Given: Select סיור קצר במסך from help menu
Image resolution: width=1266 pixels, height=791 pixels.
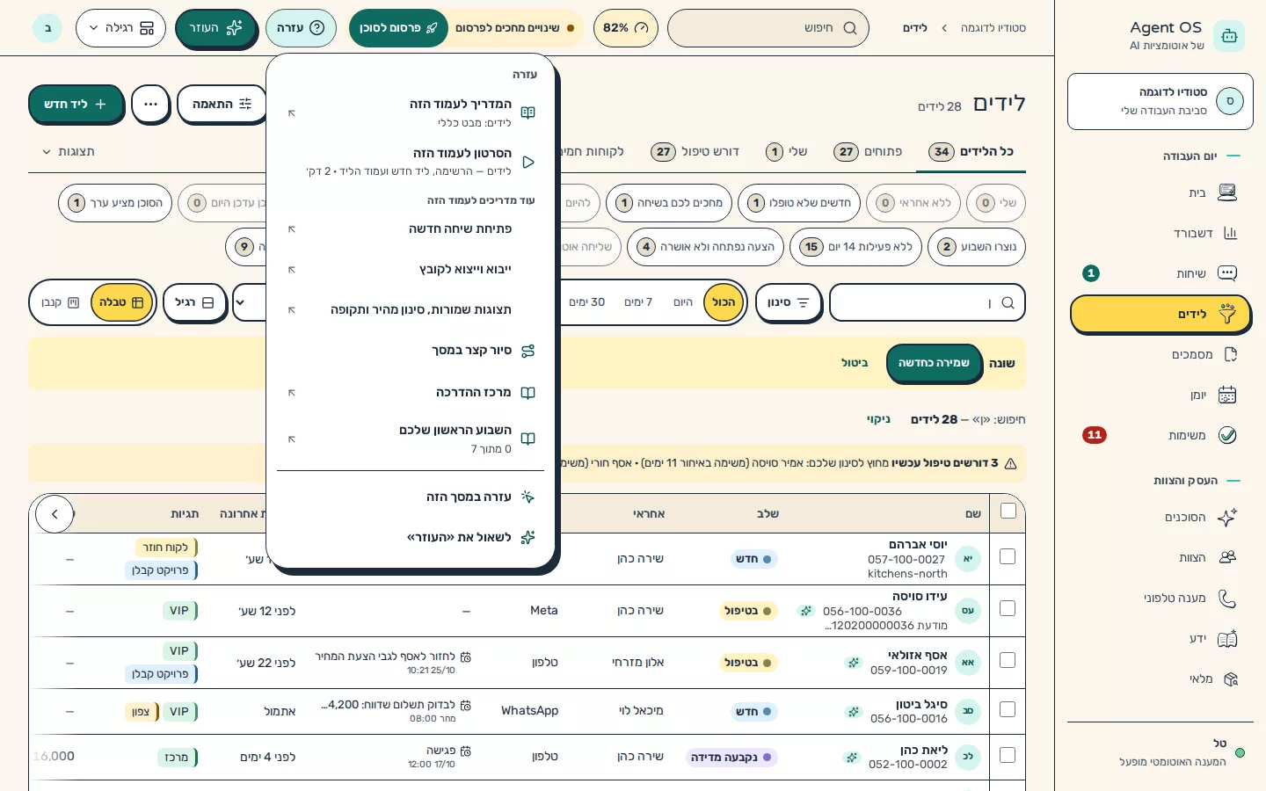Looking at the screenshot, I should [411, 351].
